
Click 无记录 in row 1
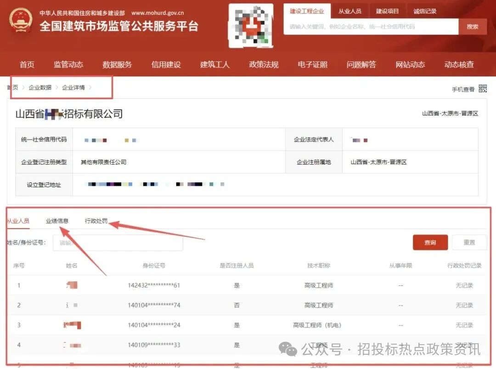pyautogui.click(x=464, y=285)
